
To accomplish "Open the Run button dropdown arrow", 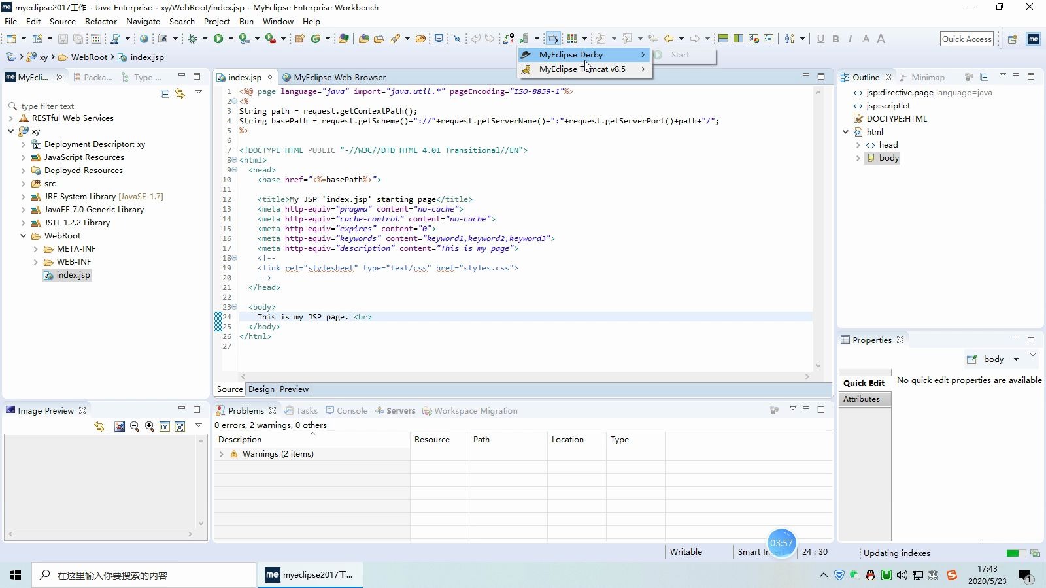I will (230, 39).
